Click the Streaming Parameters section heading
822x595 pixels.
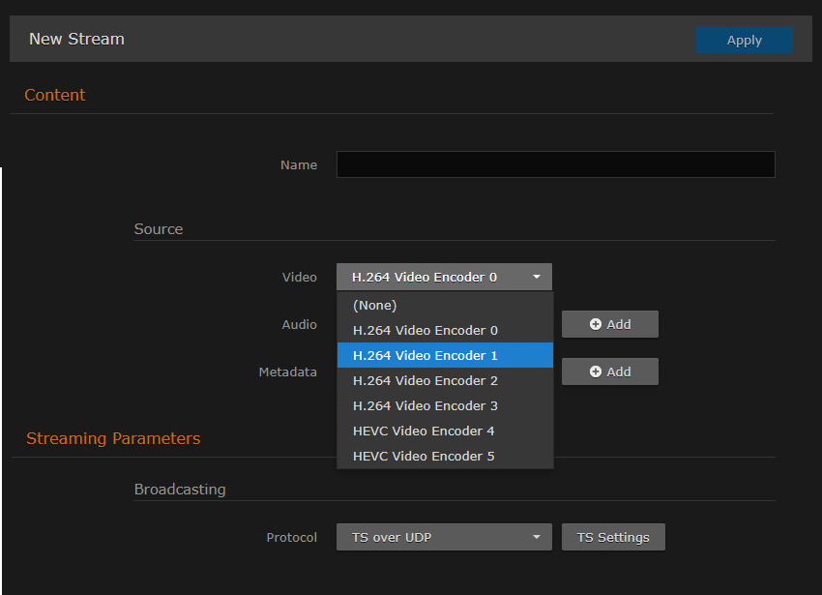[113, 438]
